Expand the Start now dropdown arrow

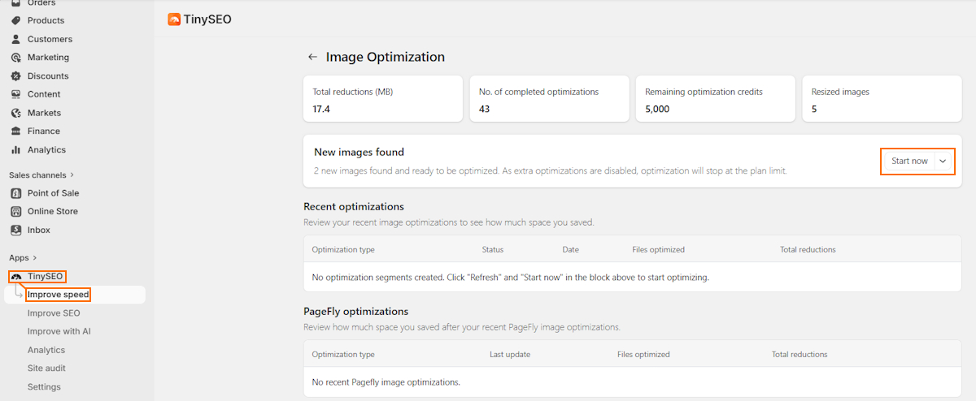click(x=943, y=162)
